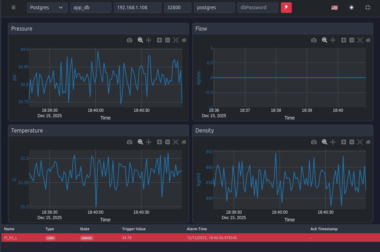Zoom in on the Flow chart

tap(344, 40)
